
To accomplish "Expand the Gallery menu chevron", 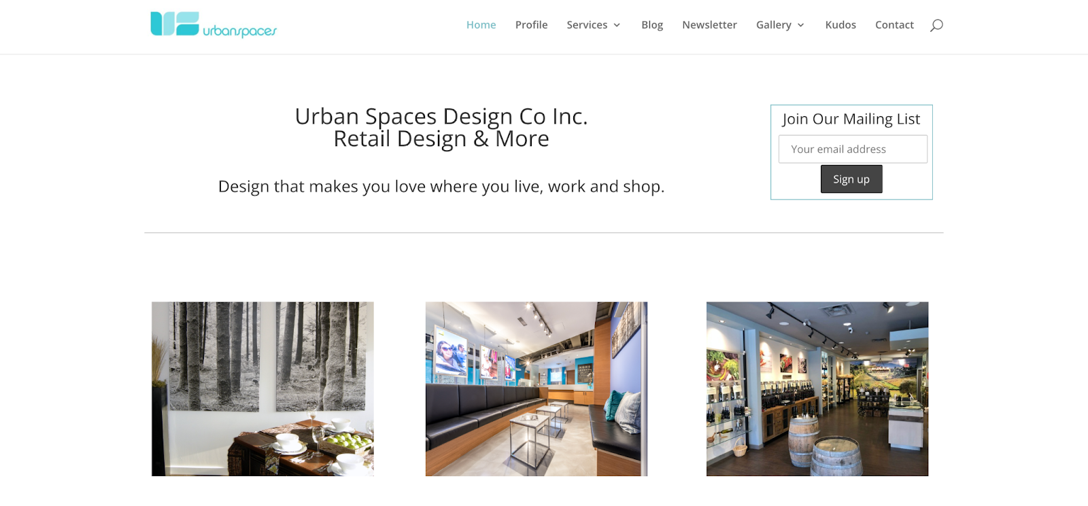I will pos(800,25).
